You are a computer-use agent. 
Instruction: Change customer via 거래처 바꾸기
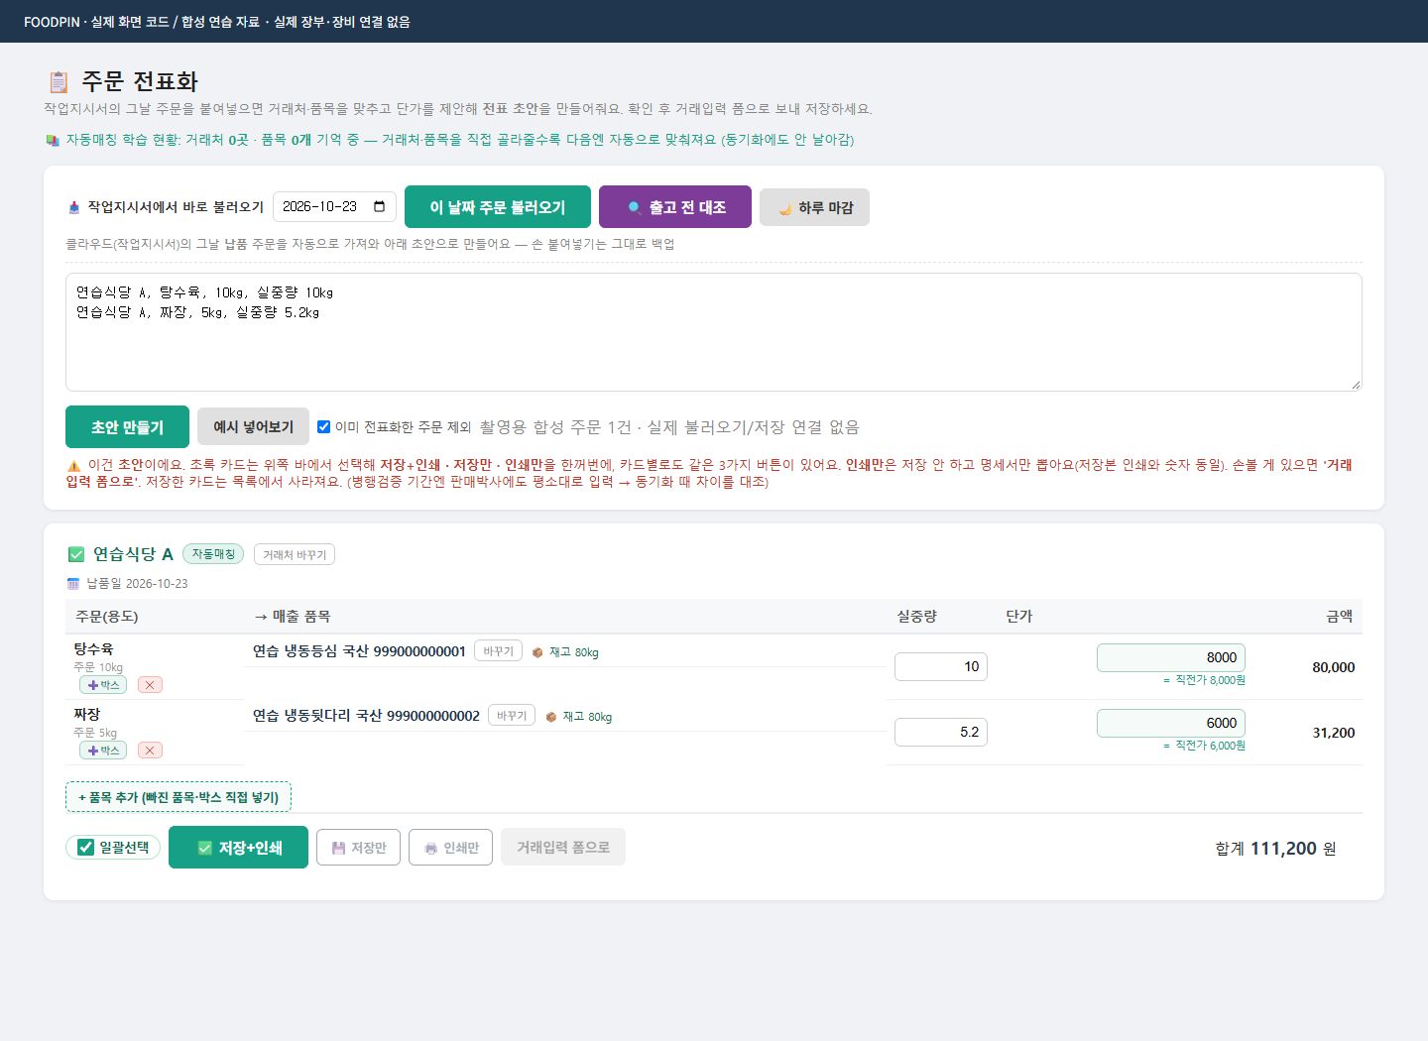coord(295,554)
